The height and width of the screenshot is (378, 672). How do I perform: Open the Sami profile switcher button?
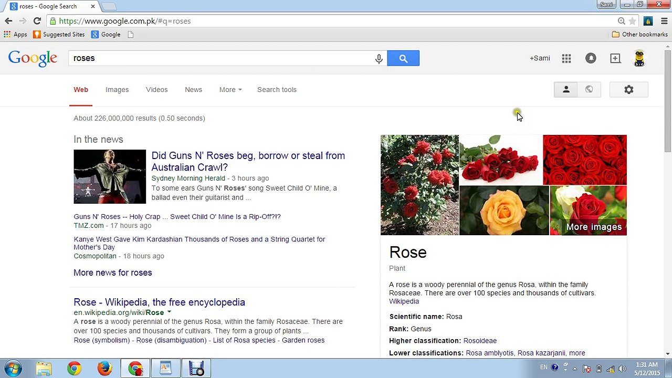click(606, 4)
